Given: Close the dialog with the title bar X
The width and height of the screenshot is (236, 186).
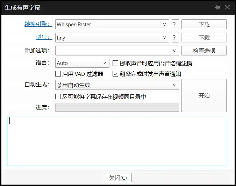Looking at the screenshot, I should (228, 7).
